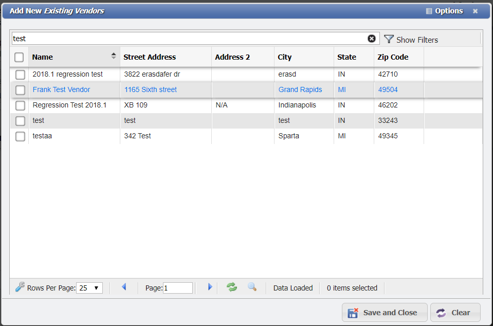Check the checkbox beside testaa

19,136
